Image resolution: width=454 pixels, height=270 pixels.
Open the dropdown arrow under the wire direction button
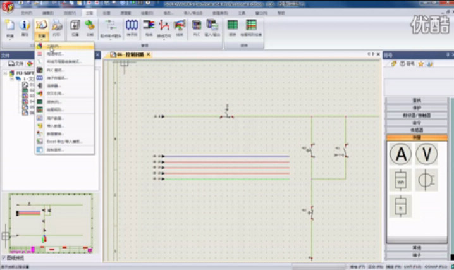coord(164,39)
